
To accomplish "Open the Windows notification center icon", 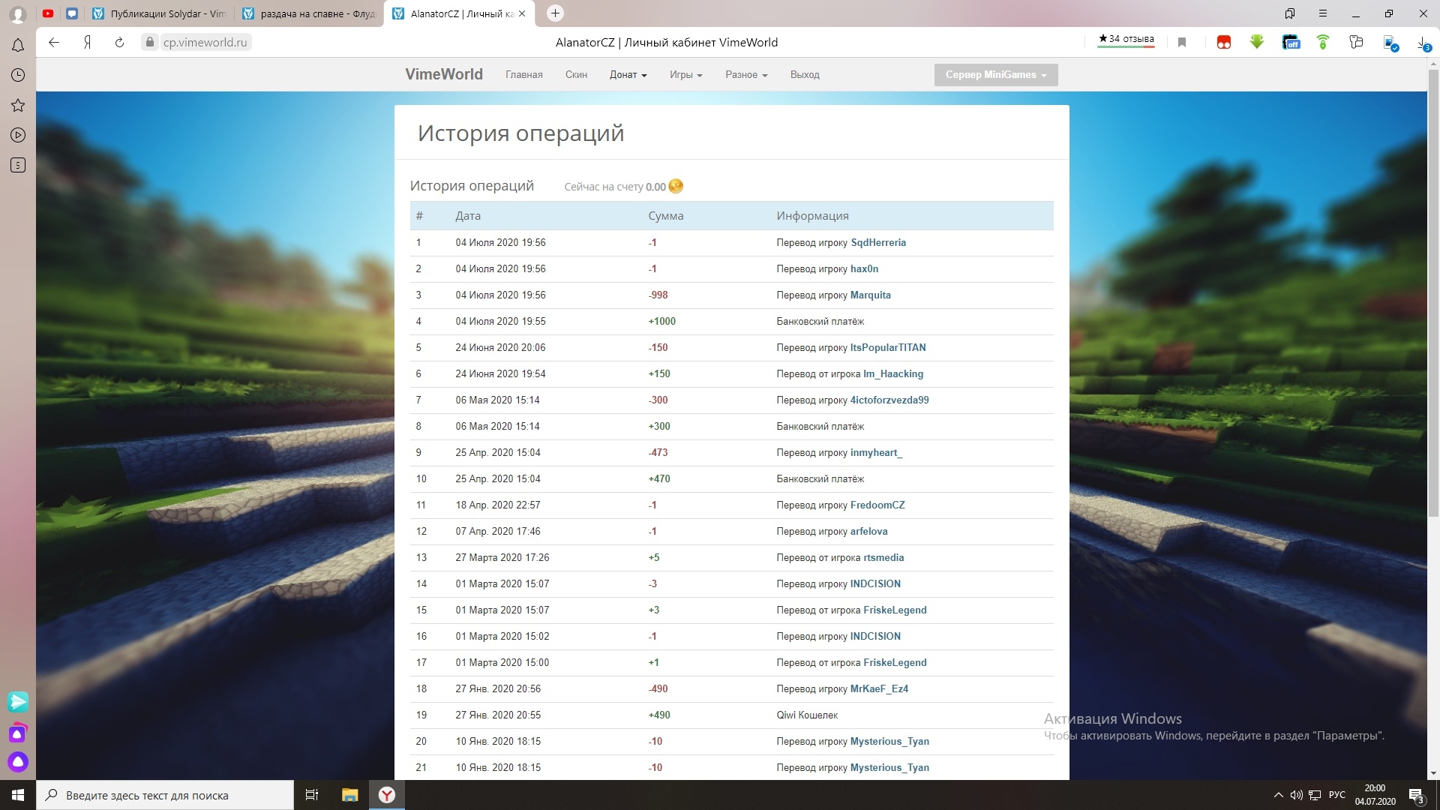I will [x=1416, y=795].
